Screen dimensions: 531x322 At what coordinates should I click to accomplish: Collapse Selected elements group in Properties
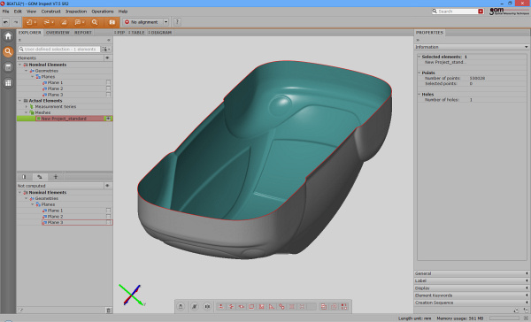[x=419, y=57]
